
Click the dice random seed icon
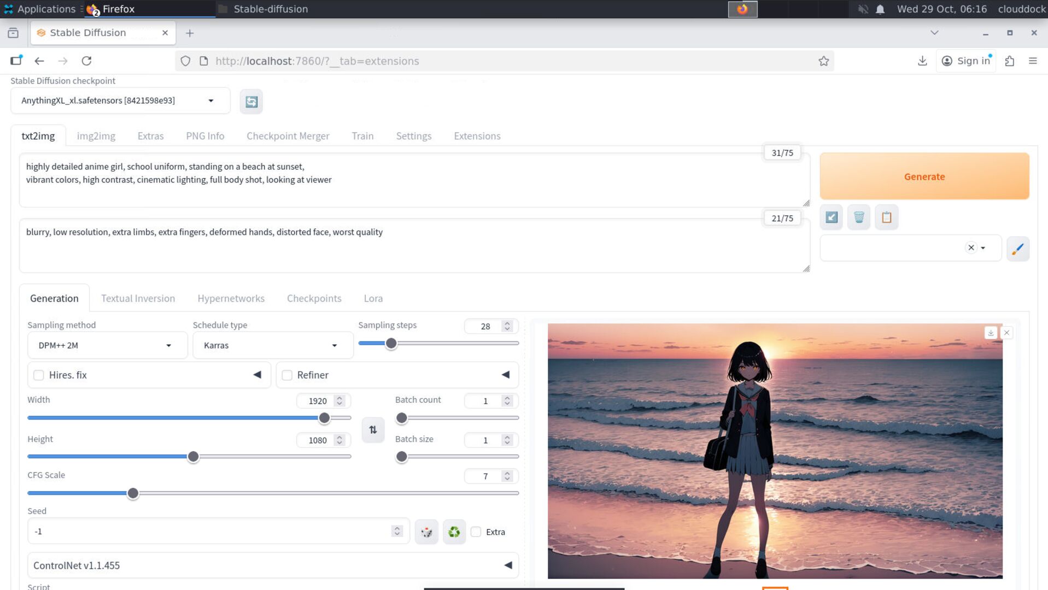tap(426, 532)
